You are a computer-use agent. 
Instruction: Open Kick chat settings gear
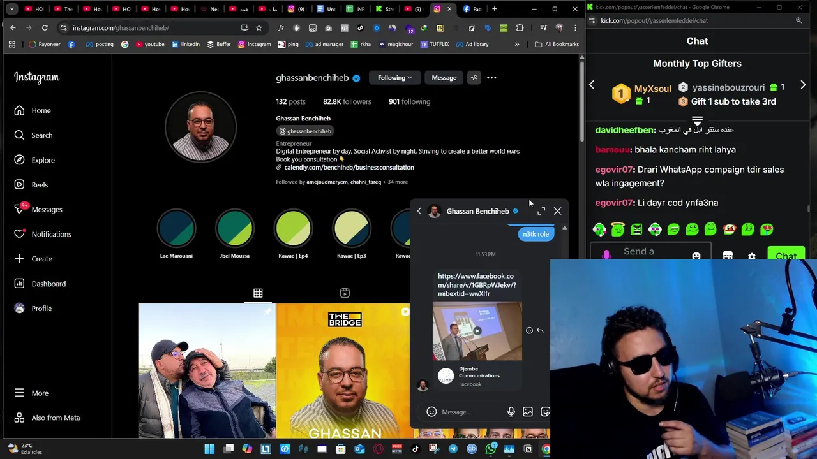(752, 256)
